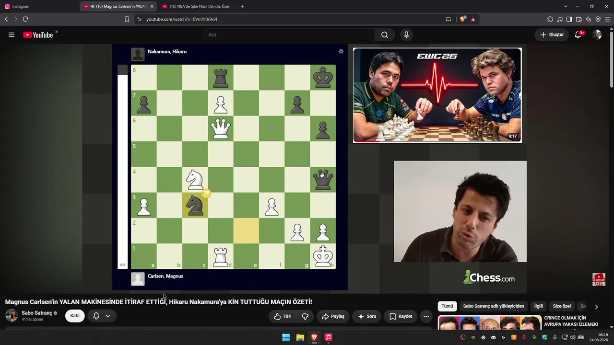Toggle the browser sidebar panel

[x=569, y=19]
